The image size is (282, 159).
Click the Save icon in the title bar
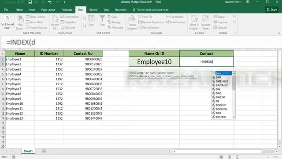click(30, 2)
